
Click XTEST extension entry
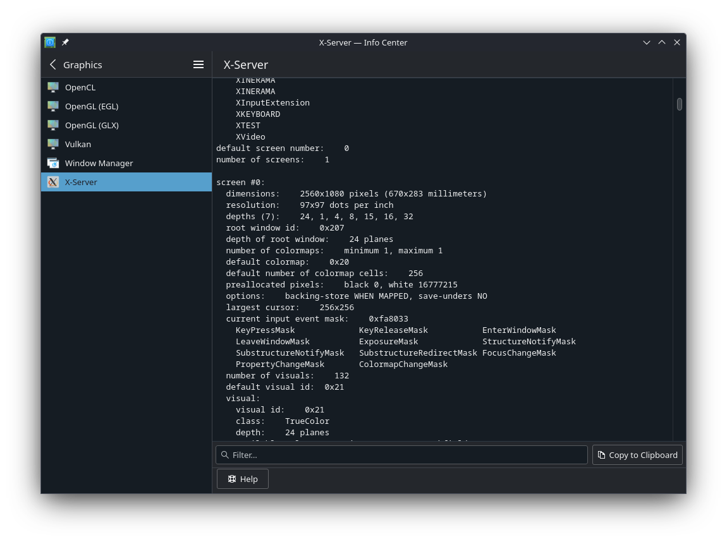248,126
